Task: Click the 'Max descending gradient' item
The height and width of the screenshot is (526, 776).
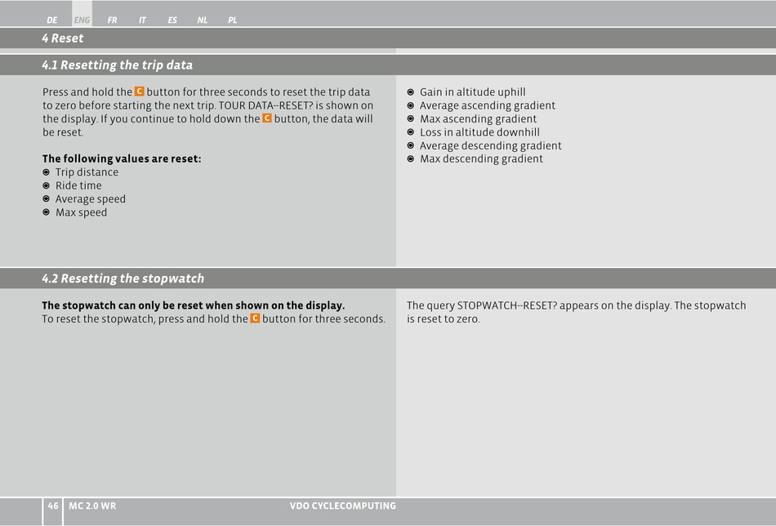Action: (481, 158)
